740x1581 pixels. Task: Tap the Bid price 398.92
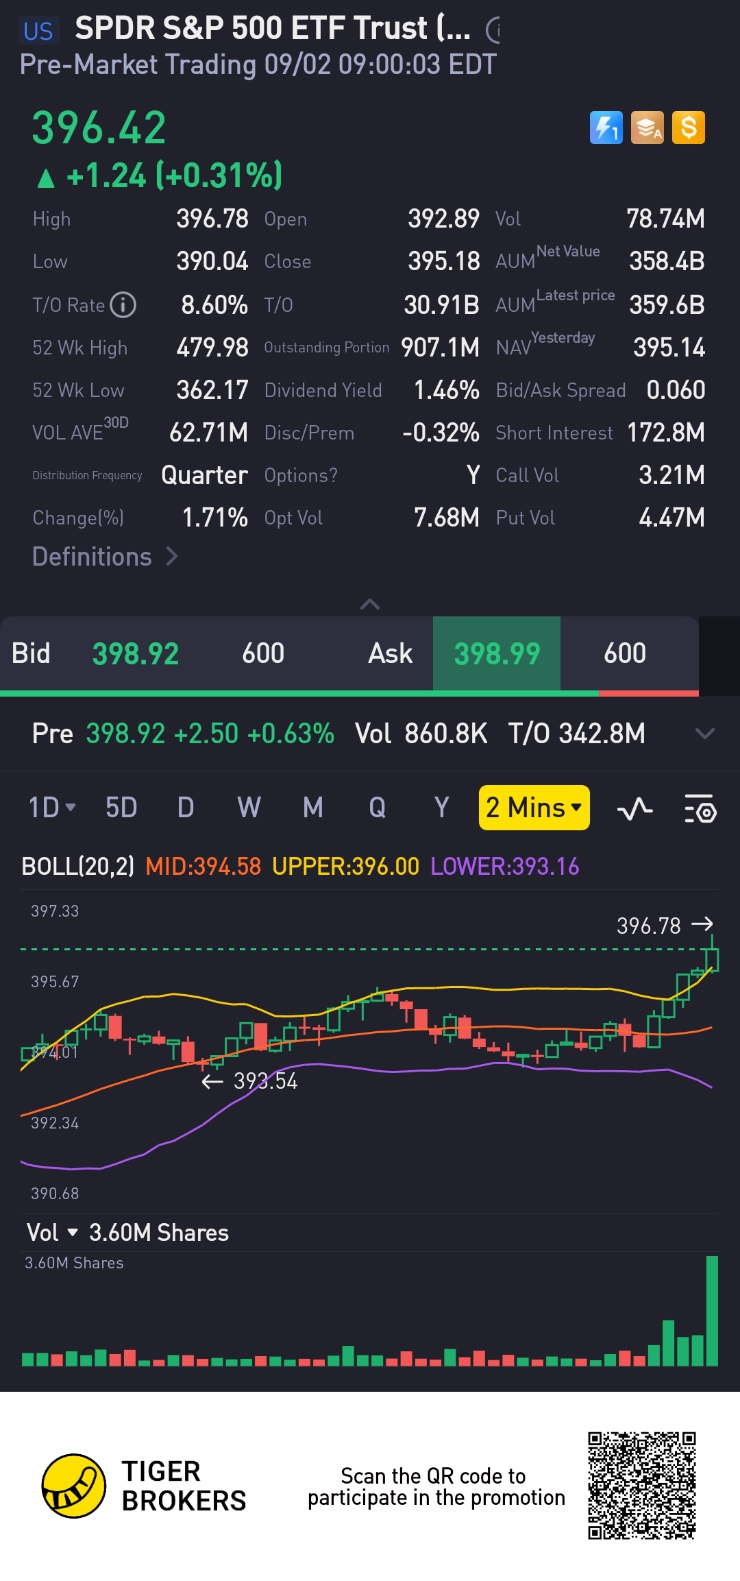point(136,653)
